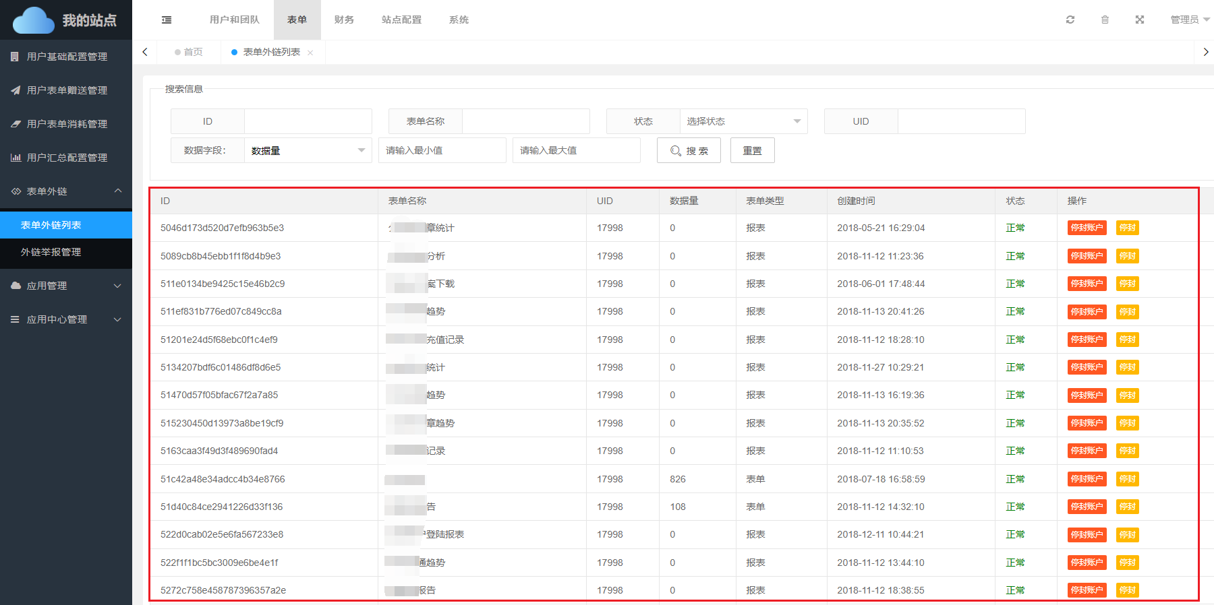The width and height of the screenshot is (1214, 605).
Task: Click the 表单名称 search input field
Action: click(x=525, y=121)
